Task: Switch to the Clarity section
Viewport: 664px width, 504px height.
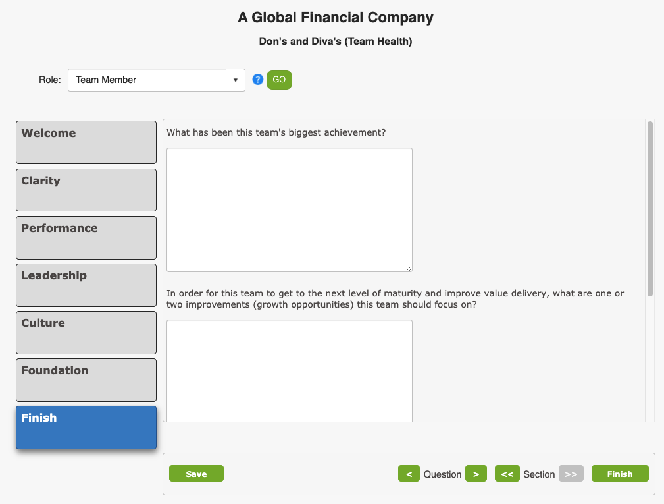Action: click(x=86, y=190)
